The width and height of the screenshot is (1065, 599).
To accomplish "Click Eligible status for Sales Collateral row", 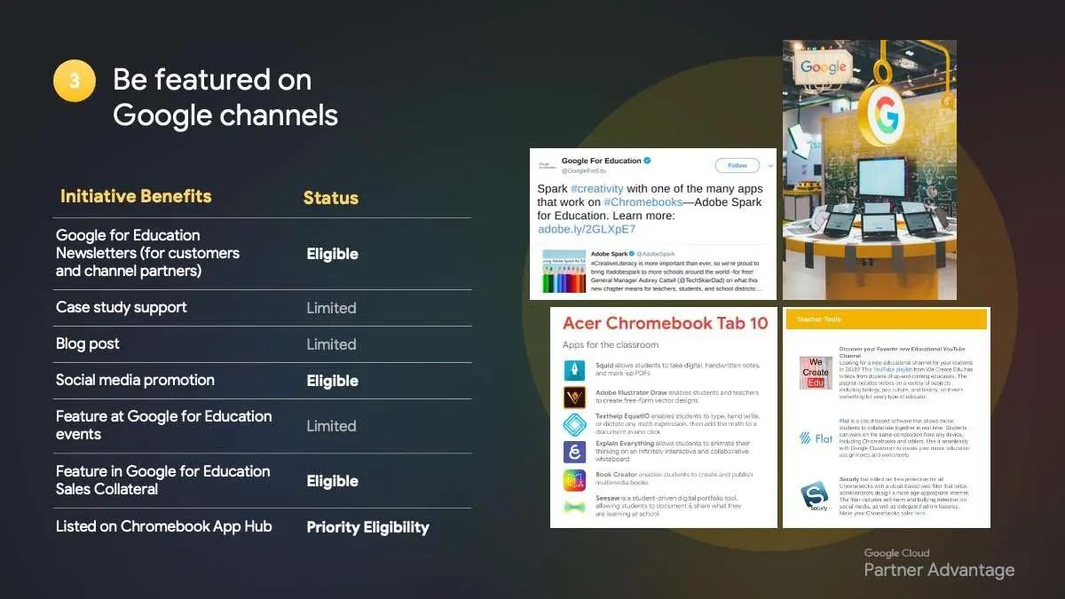I will pyautogui.click(x=333, y=481).
